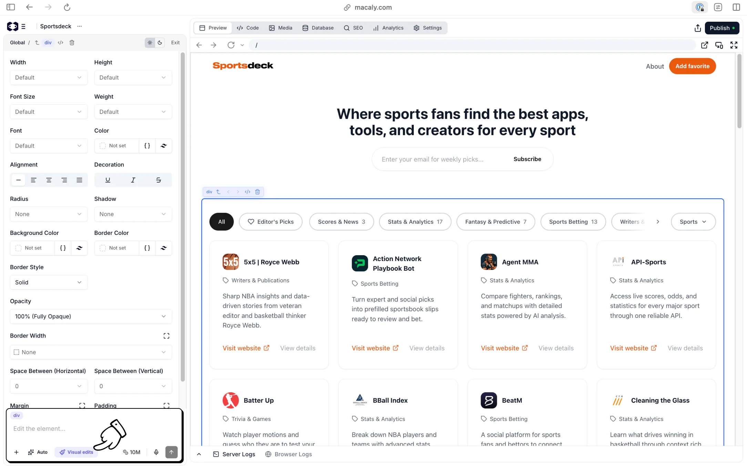This screenshot has height=467, width=747.
Task: Switch to the Analytics tab
Action: (388, 28)
